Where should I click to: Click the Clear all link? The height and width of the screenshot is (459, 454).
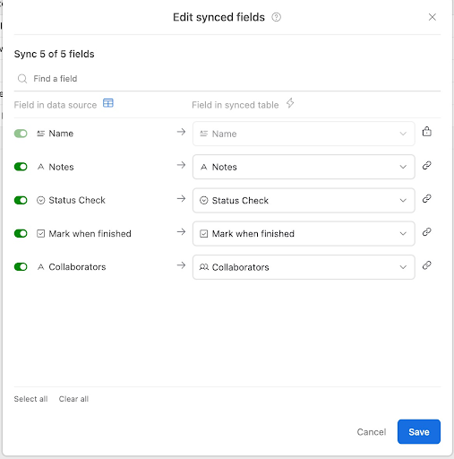pos(73,399)
